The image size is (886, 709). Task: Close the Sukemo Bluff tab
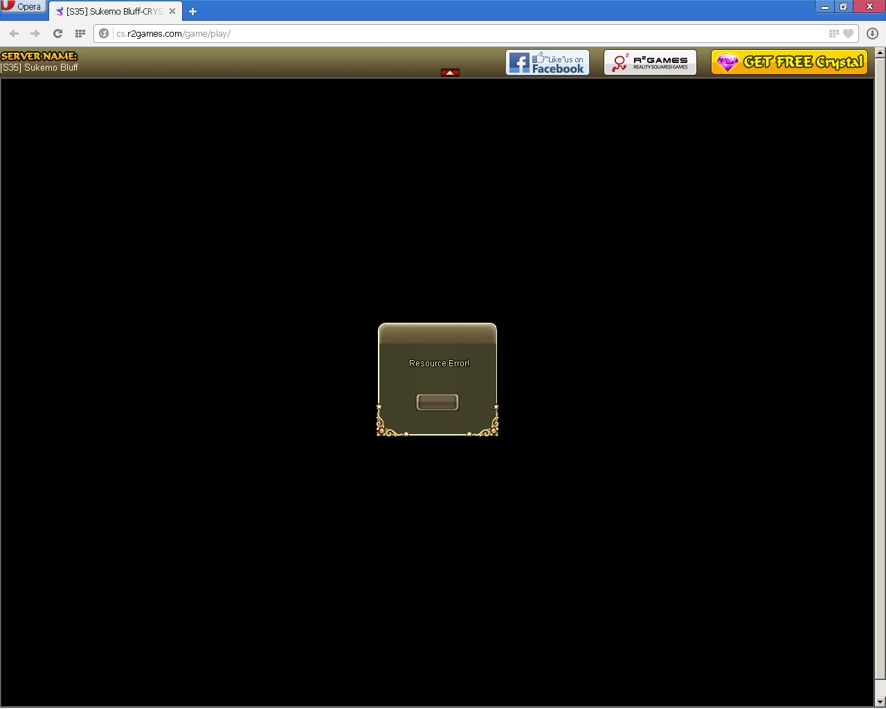click(172, 11)
